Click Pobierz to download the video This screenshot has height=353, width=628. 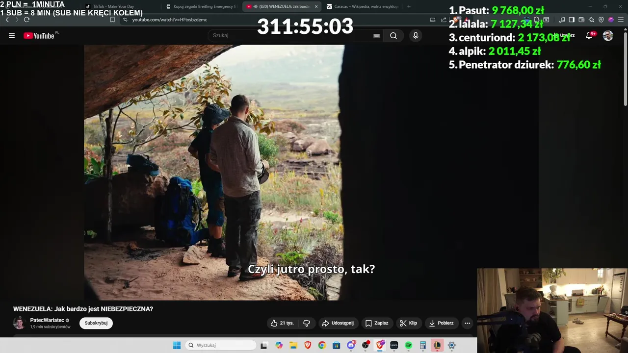(441, 323)
